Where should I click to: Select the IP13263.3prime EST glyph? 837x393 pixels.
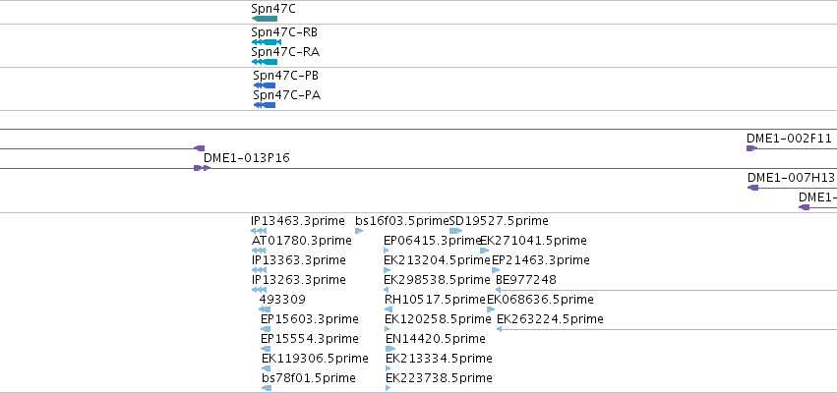(259, 290)
